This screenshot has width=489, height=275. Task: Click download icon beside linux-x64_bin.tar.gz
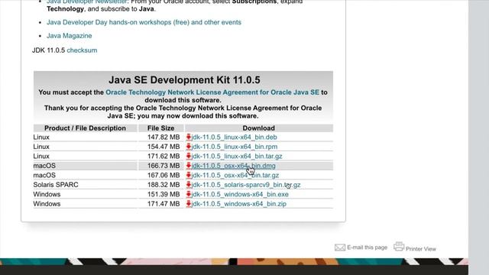tap(189, 156)
